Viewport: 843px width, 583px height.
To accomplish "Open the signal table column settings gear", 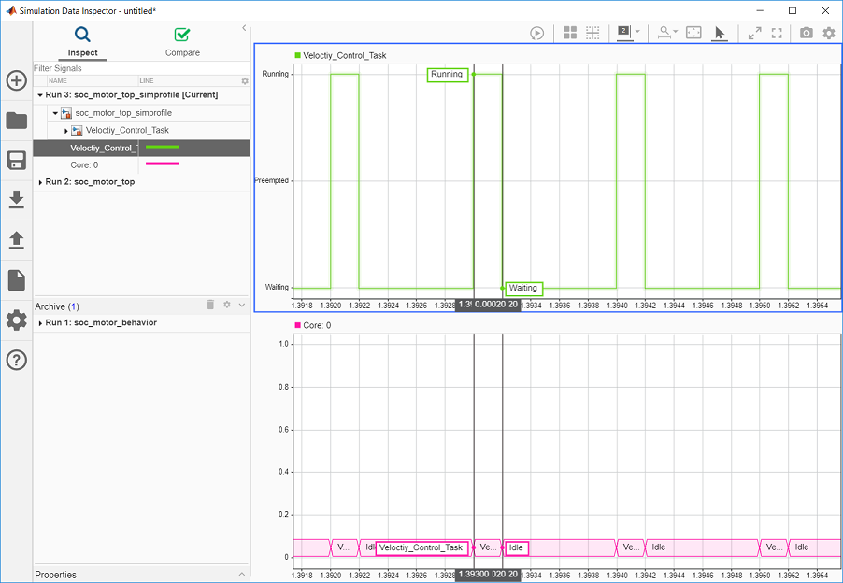I will 245,81.
